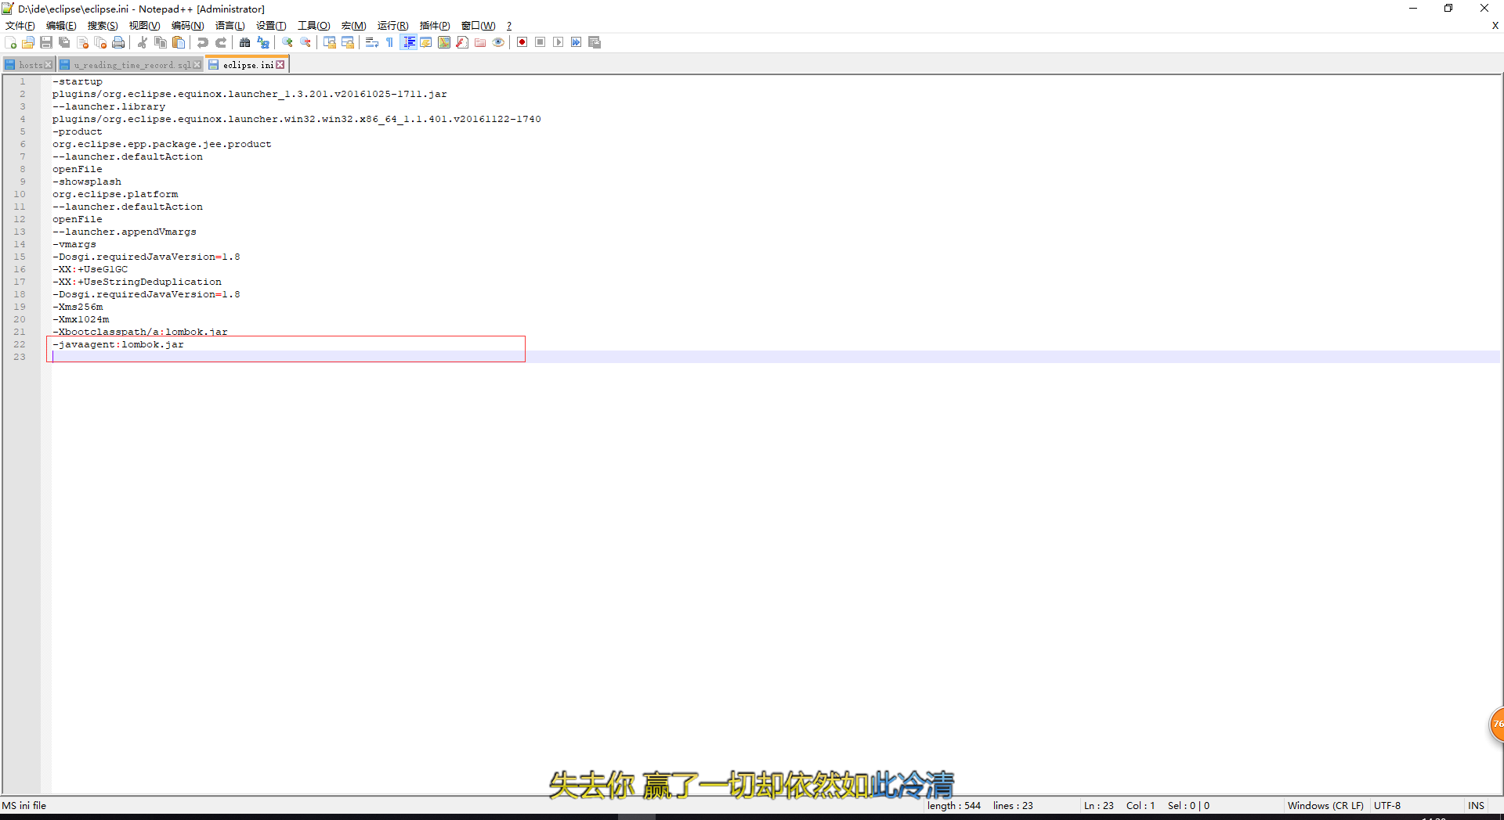The image size is (1504, 820).
Task: Open the 工具(O) menu
Action: tap(313, 26)
